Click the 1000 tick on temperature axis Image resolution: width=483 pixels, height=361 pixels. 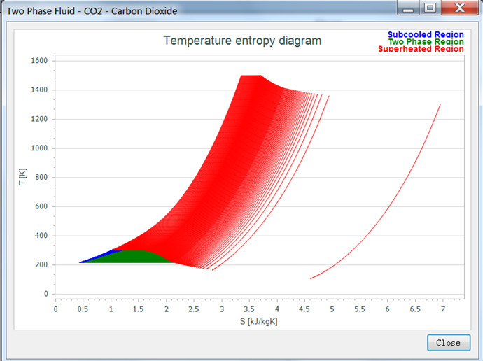click(39, 148)
